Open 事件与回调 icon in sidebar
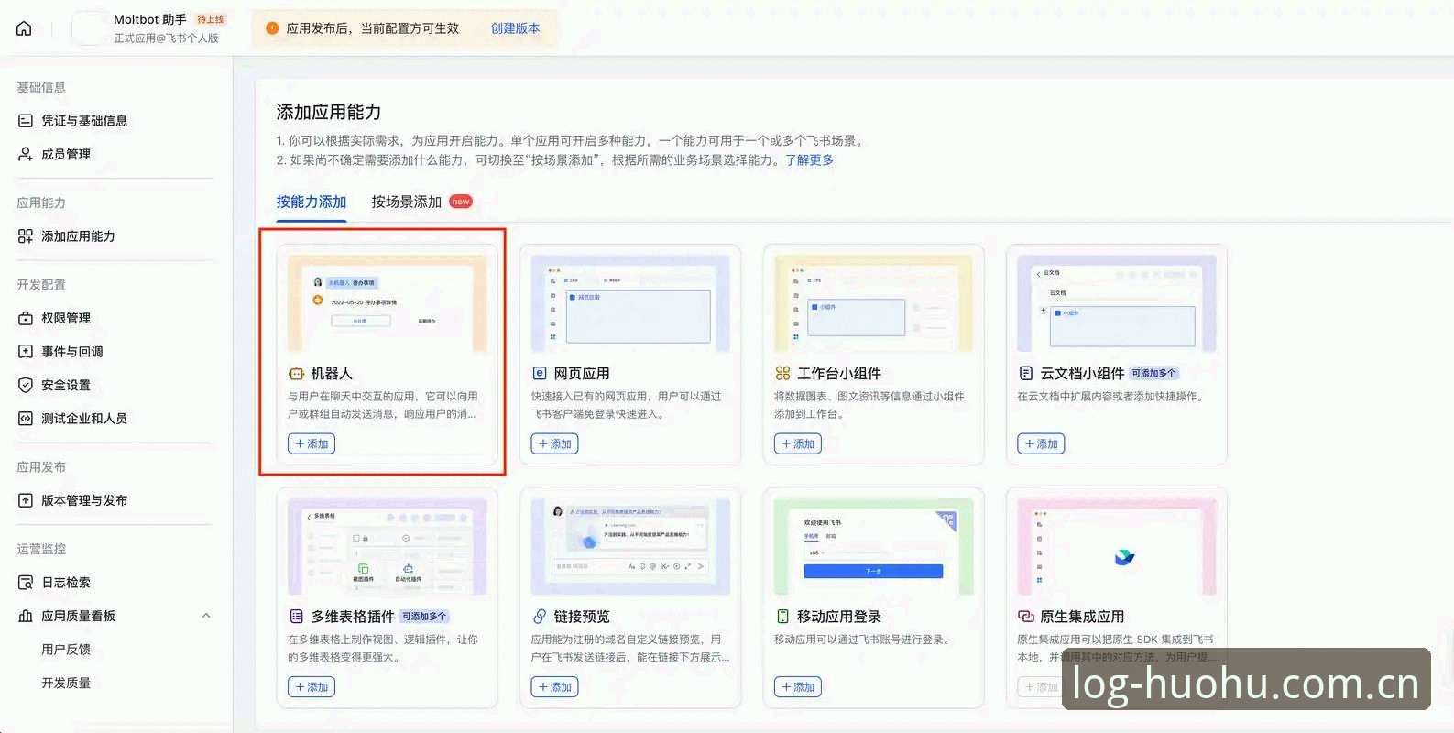This screenshot has height=733, width=1454. pos(26,351)
